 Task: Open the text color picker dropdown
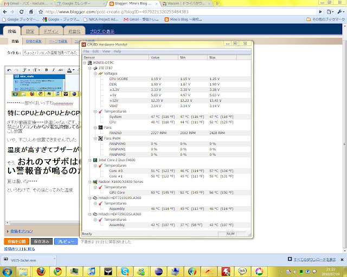coord(70,70)
